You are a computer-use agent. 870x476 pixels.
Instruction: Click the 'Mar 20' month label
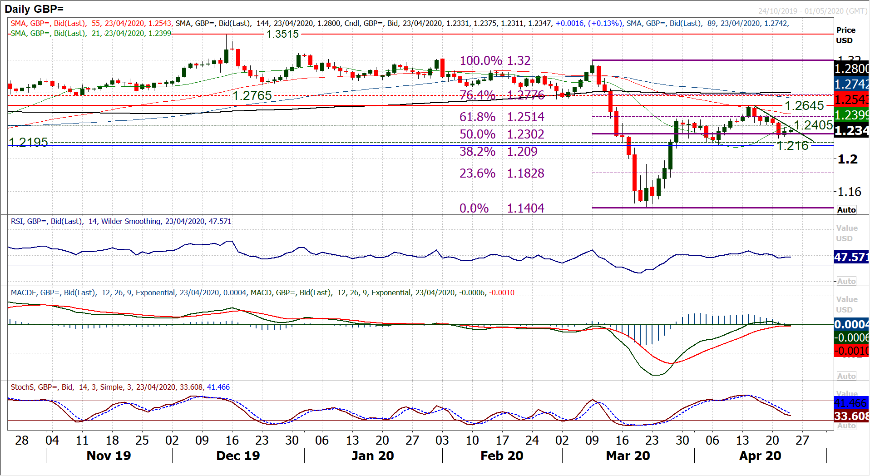coord(628,456)
